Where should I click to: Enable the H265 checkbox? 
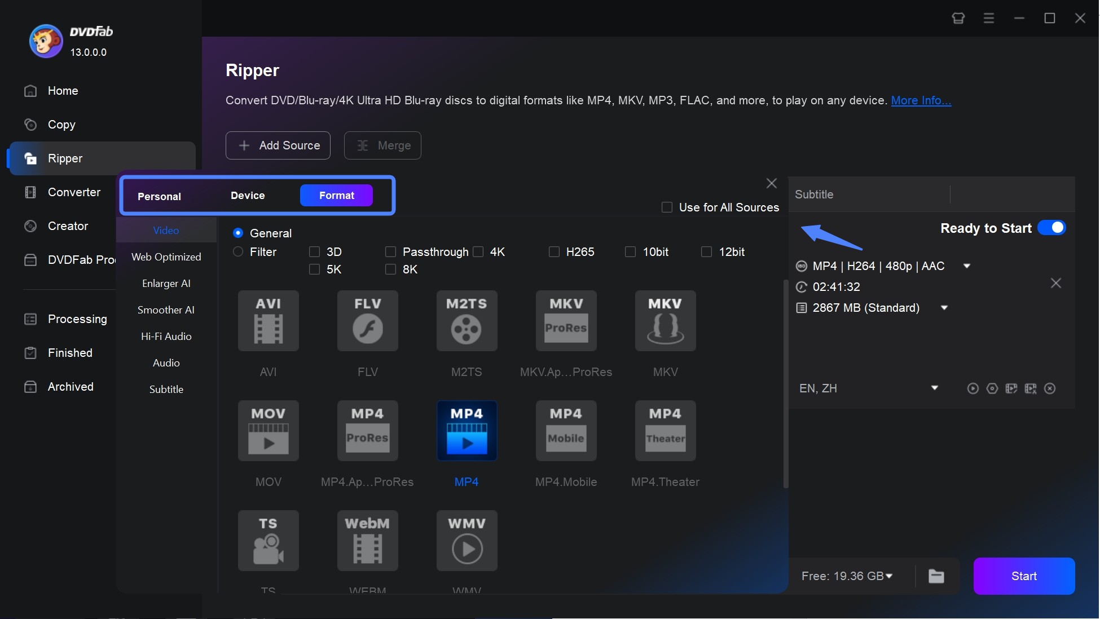coord(554,251)
